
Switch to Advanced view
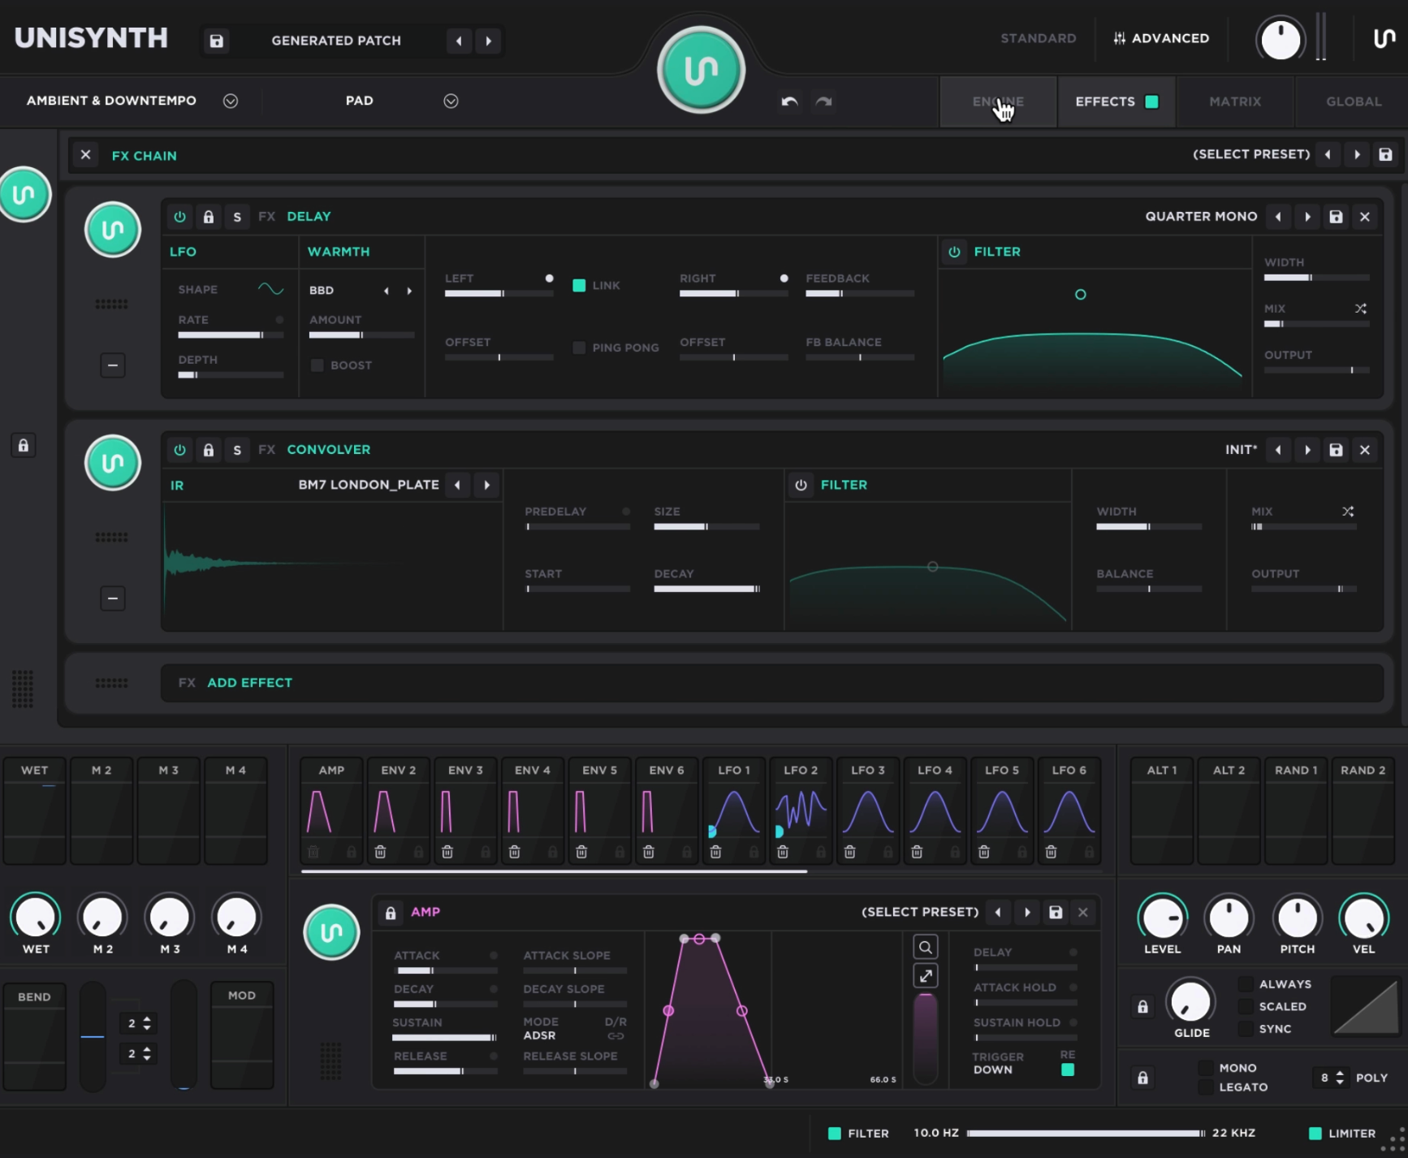[x=1161, y=38]
